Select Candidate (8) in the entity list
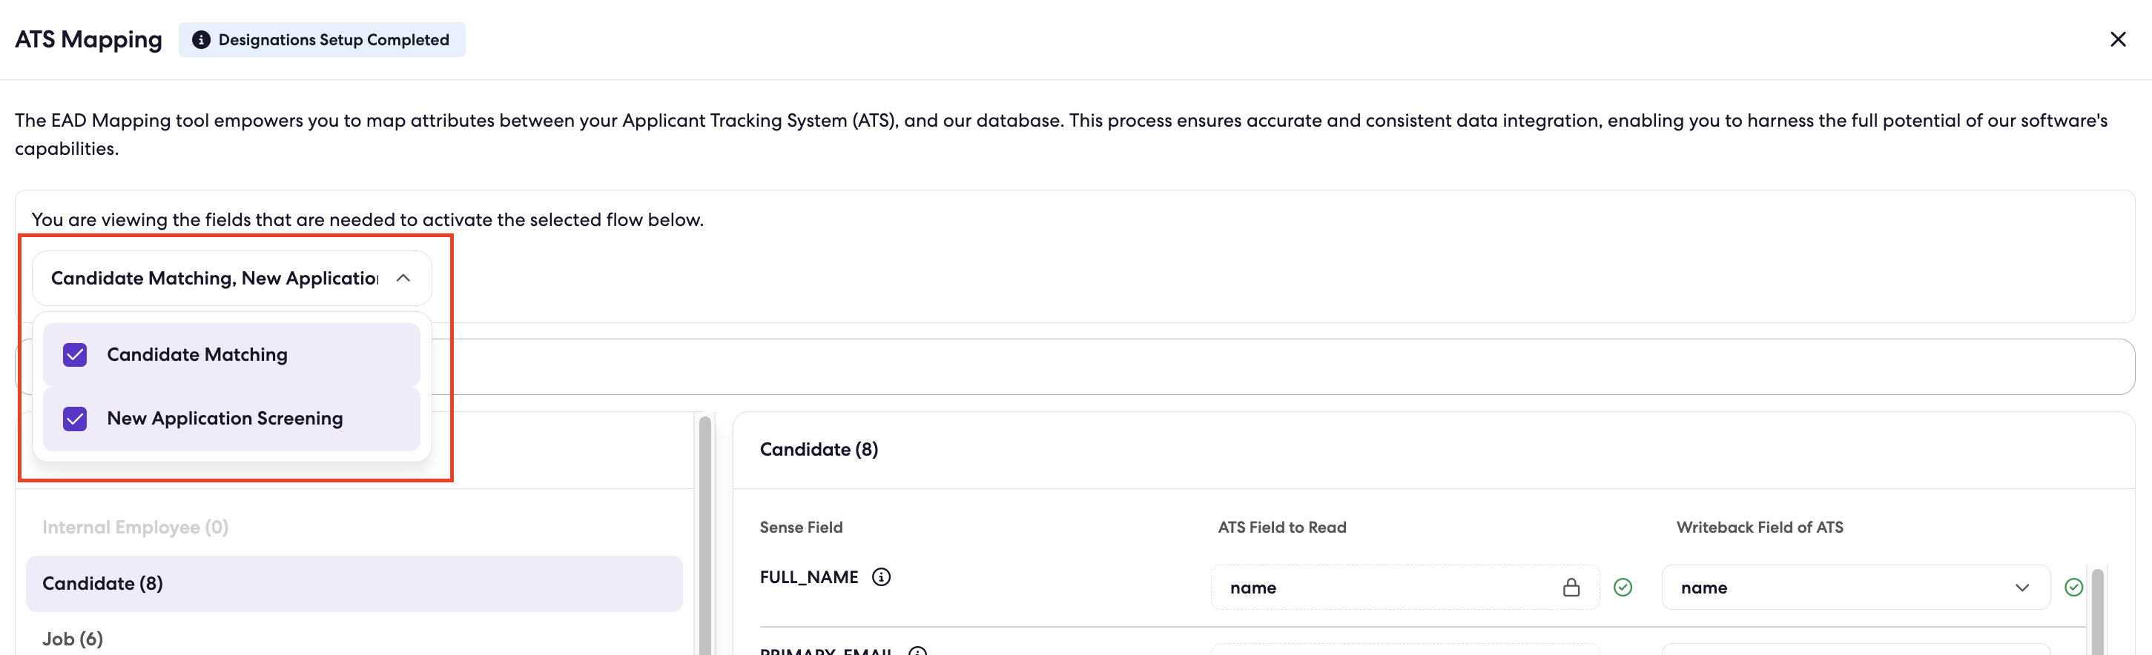The height and width of the screenshot is (655, 2152). [x=354, y=583]
